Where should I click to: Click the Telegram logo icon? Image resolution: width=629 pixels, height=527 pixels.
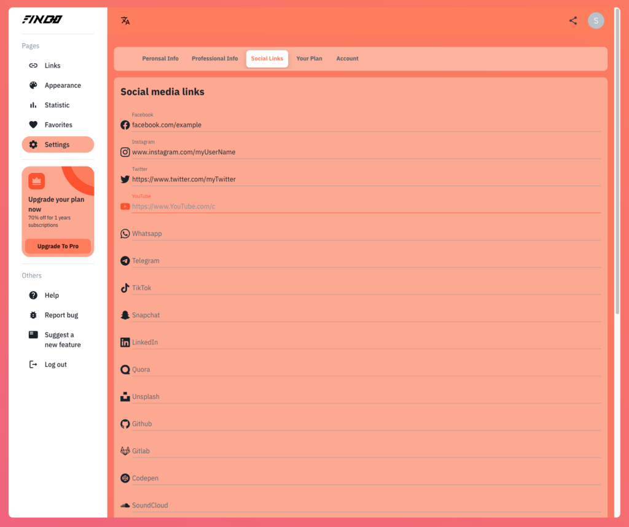tap(125, 261)
